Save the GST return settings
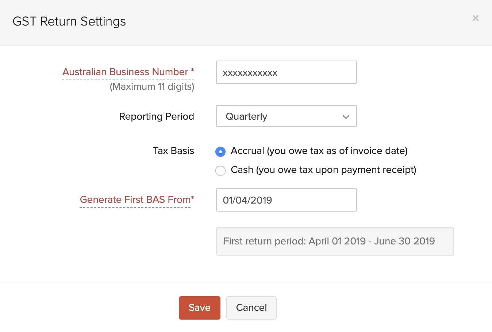Viewport: 492px width, 332px height. [199, 308]
